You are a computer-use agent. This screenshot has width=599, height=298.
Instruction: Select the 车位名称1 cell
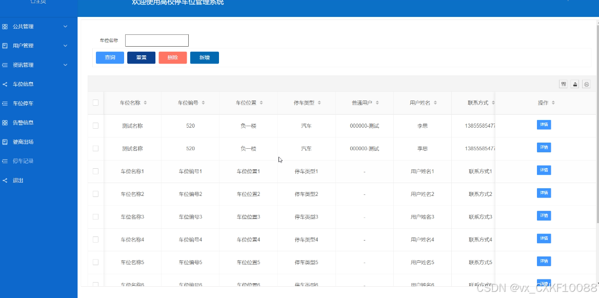pyautogui.click(x=132, y=171)
